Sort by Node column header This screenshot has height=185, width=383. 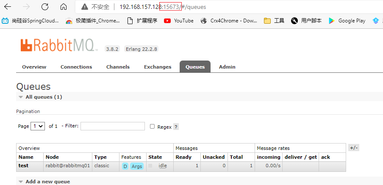[52, 157]
